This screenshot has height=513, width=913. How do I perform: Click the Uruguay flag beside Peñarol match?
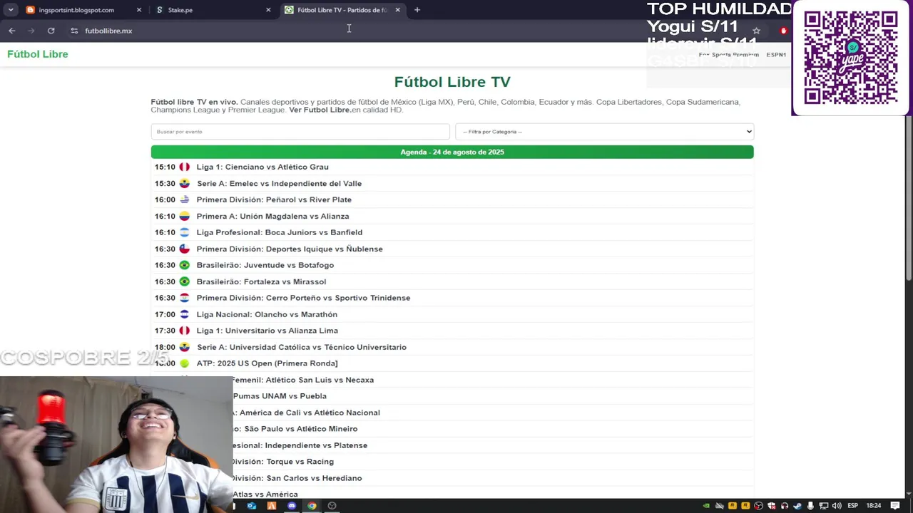pos(185,199)
